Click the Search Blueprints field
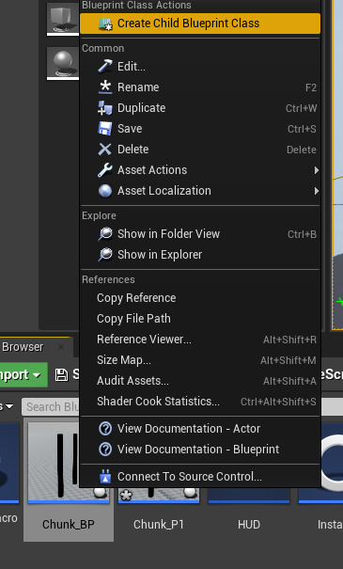 click(51, 407)
